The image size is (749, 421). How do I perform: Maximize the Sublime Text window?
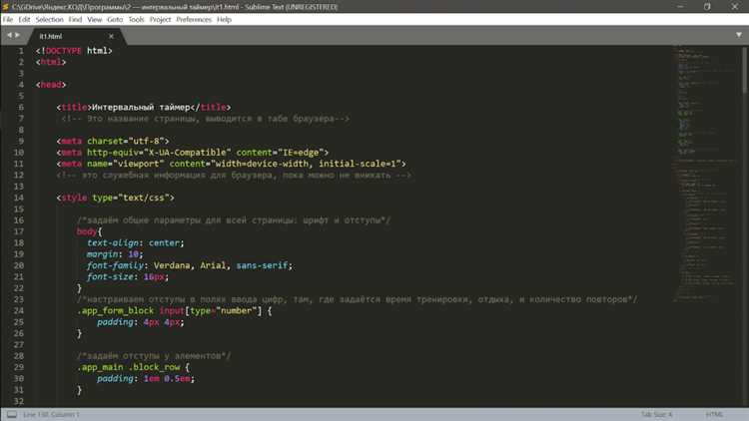(707, 7)
